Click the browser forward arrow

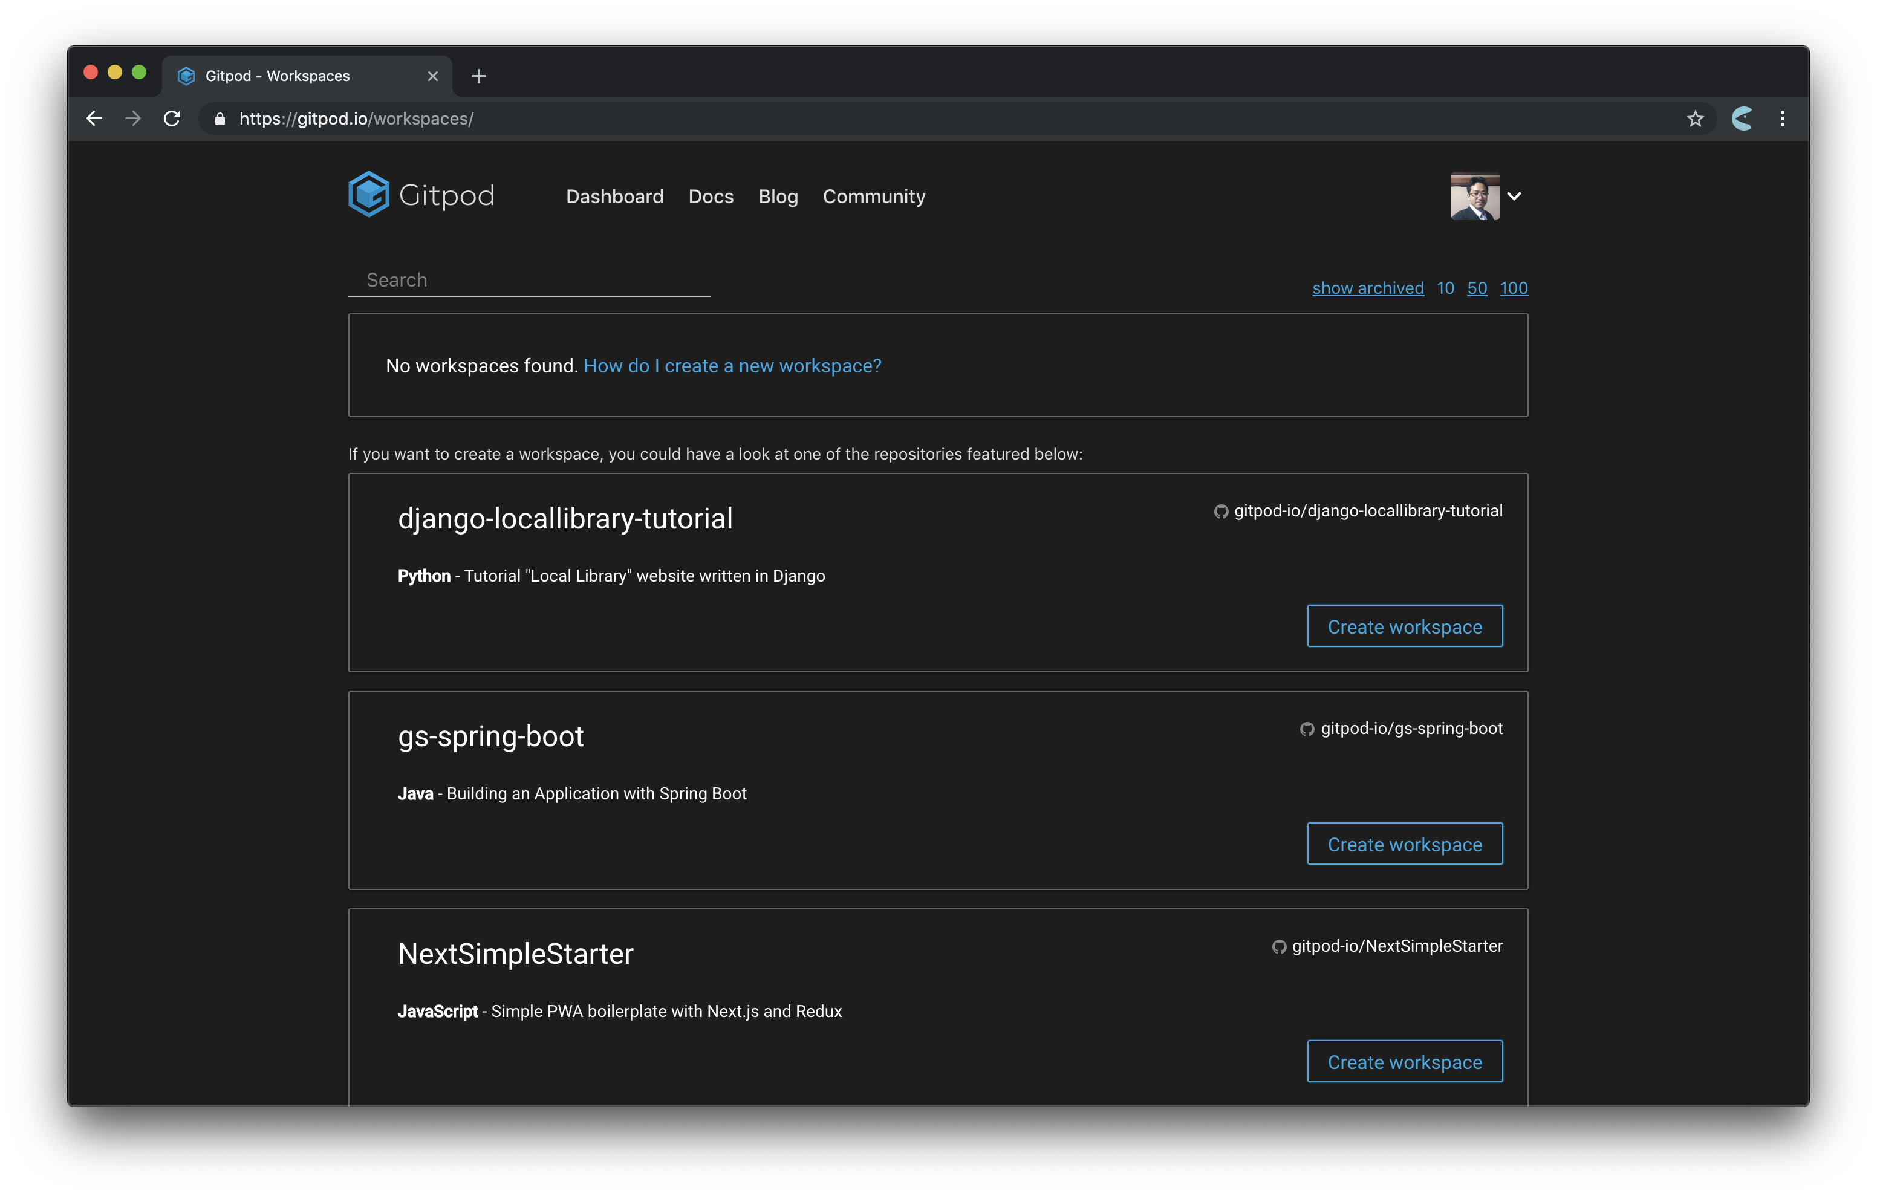tap(133, 119)
